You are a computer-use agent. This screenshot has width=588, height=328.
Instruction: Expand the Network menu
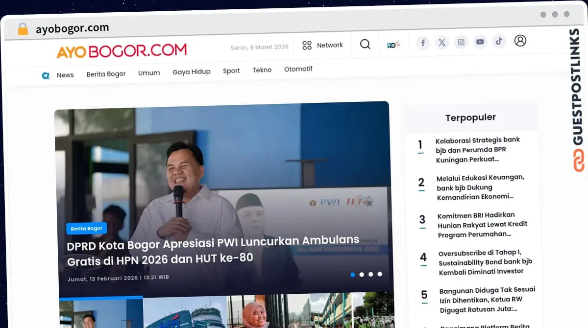tap(322, 46)
